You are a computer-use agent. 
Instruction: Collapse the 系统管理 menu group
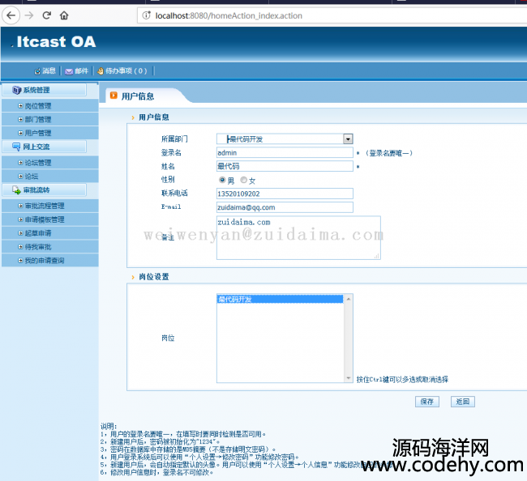[x=44, y=90]
